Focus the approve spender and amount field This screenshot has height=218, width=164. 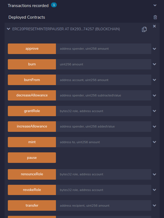coord(103,49)
